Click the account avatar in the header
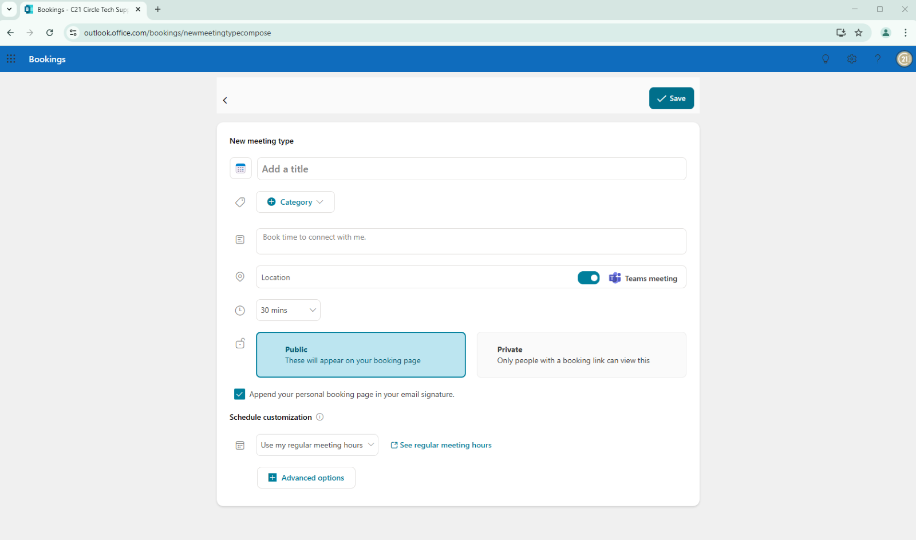The image size is (916, 540). [x=904, y=59]
